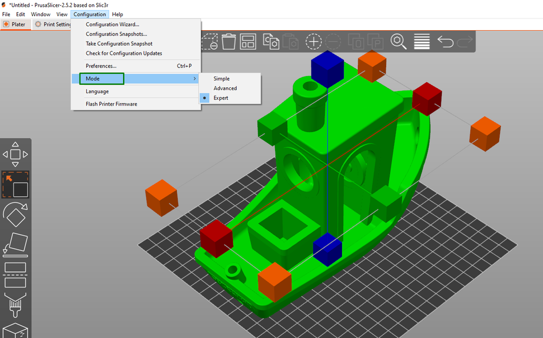
Task: Activate the Rotate tool
Action: point(15,215)
